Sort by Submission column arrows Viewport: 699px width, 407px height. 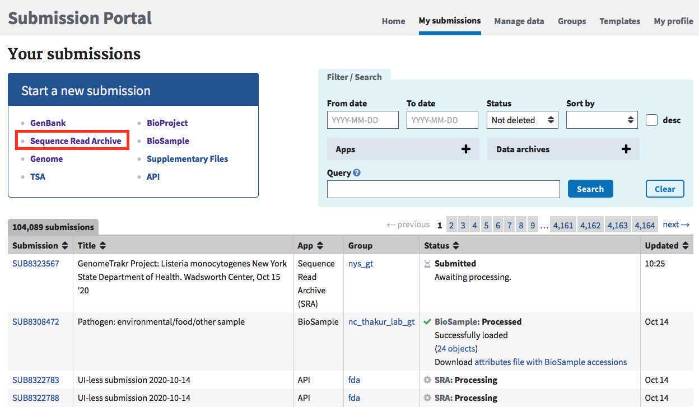pos(65,246)
